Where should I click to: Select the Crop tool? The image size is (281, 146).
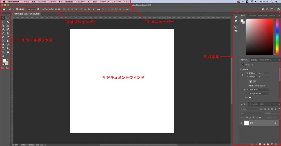click(3, 25)
